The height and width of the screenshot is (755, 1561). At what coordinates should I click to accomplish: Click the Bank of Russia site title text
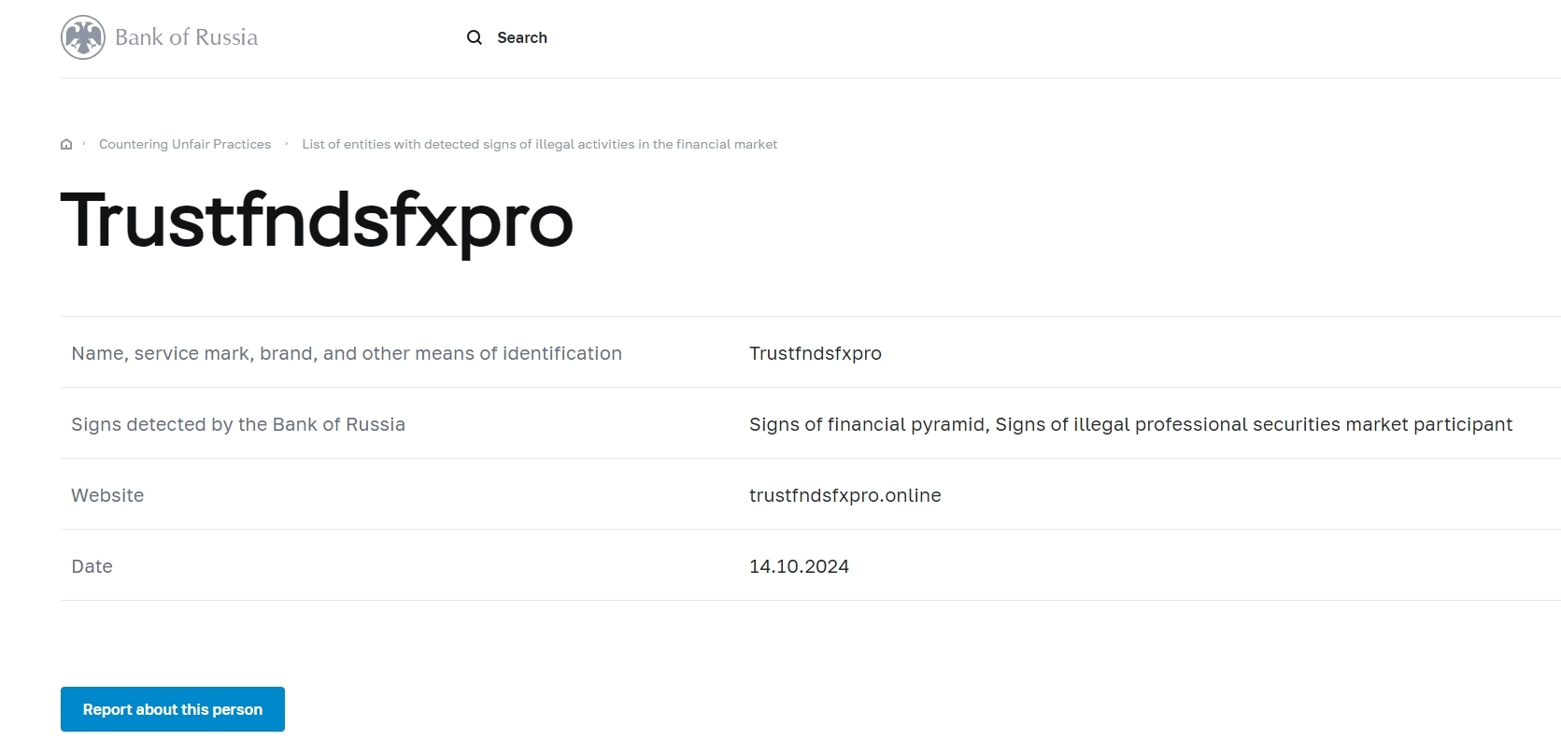click(x=186, y=37)
